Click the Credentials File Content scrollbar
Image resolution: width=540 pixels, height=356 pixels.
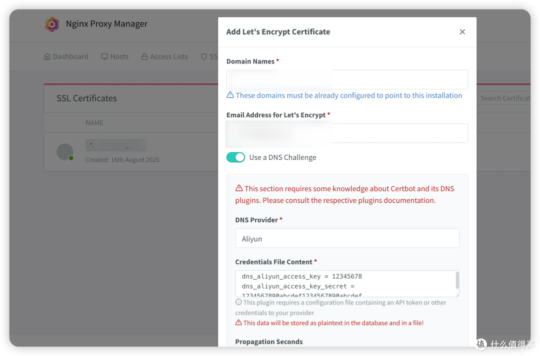[x=457, y=281]
